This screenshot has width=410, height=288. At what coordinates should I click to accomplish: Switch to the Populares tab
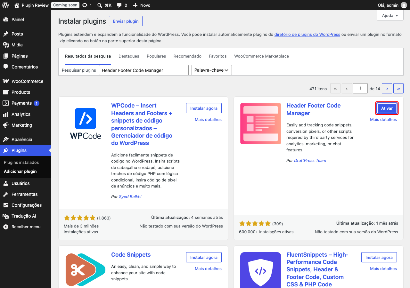(x=156, y=56)
